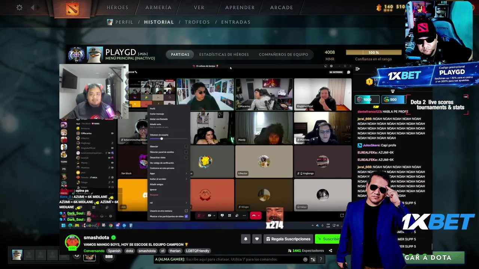
Task: Open the Dota 2 settings gear
Action: 19,7
